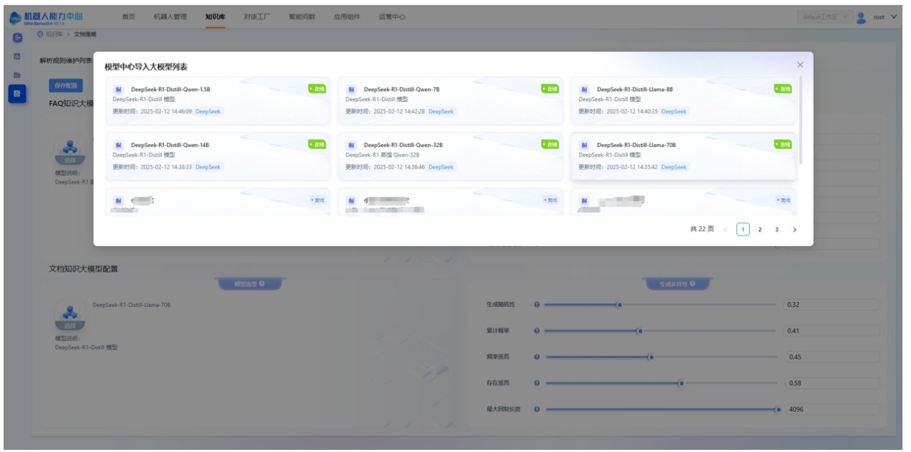Viewport: 911px width, 452px height.
Task: Click DeepSeek tag on the Llama-70B card
Action: click(x=674, y=167)
